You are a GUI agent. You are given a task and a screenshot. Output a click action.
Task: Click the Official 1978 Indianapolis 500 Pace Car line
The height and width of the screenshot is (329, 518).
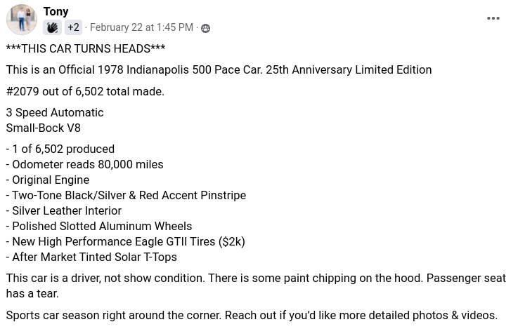tap(219, 70)
